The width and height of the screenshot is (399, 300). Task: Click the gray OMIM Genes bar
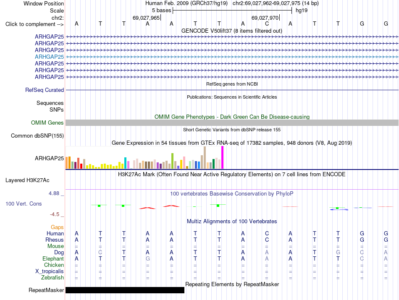232,123
